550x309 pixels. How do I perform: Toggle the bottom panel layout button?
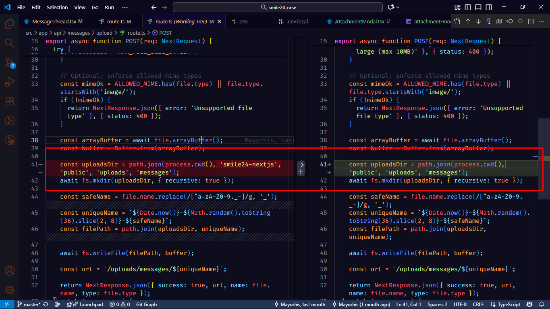click(x=478, y=7)
